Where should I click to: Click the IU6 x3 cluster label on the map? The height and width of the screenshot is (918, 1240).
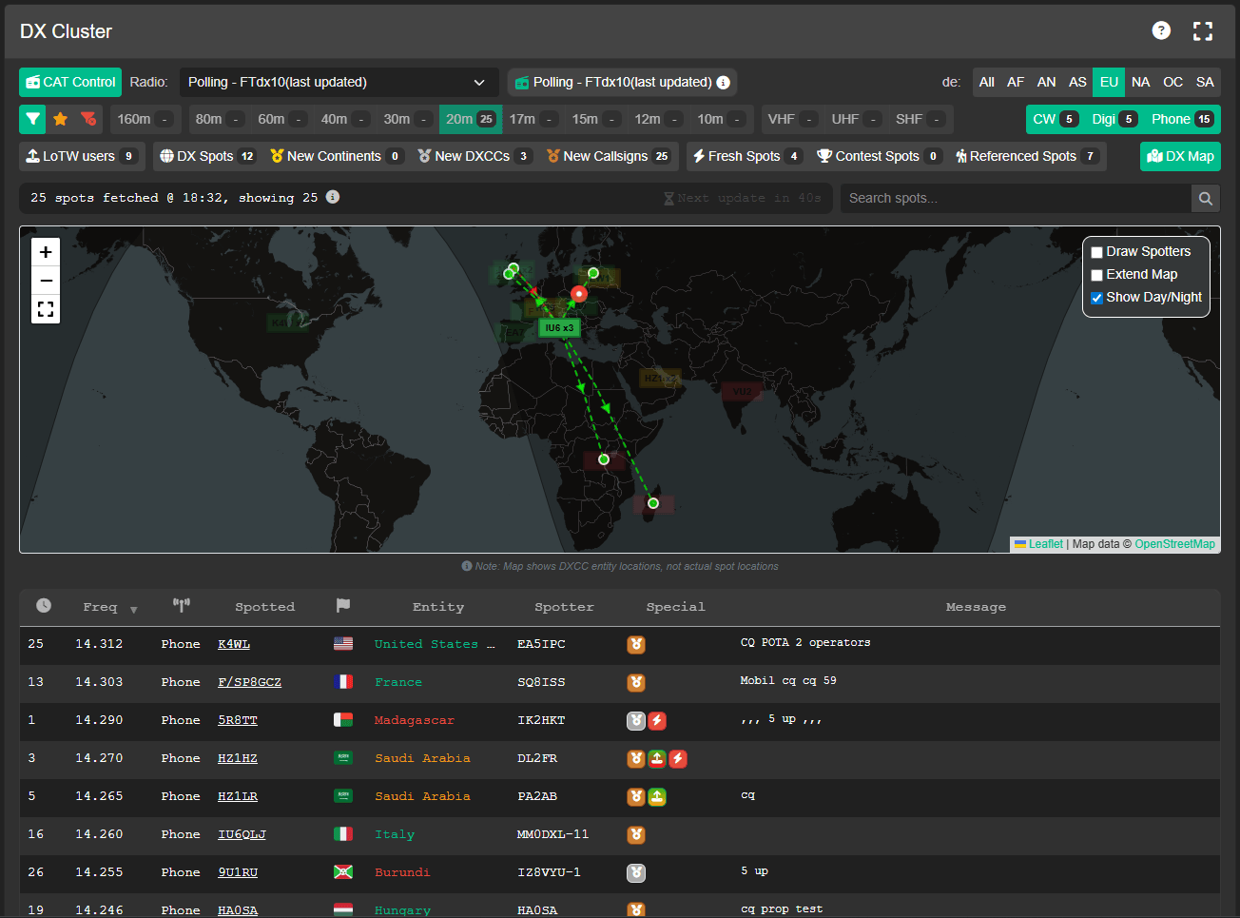tap(559, 327)
